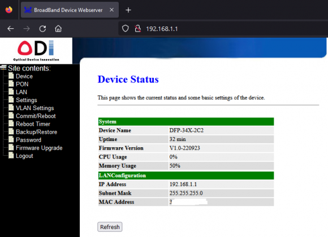Click the insecure connection padlock icon

[x=137, y=29]
